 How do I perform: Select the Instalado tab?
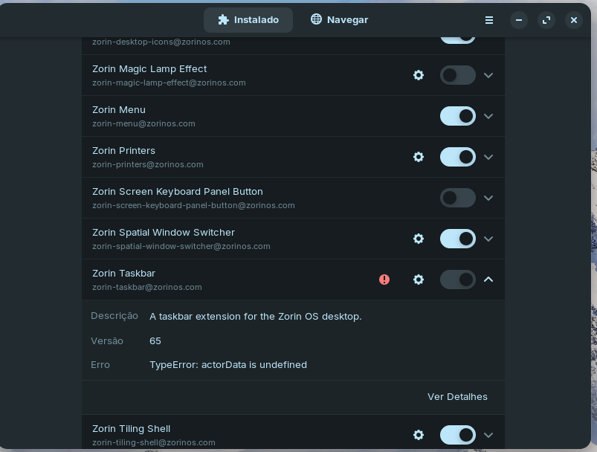[x=248, y=20]
